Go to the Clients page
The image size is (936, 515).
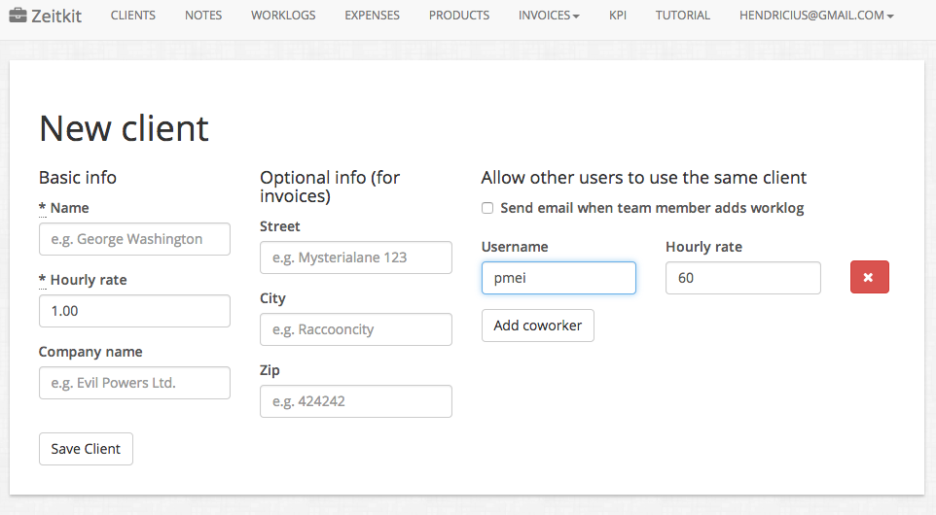click(133, 16)
